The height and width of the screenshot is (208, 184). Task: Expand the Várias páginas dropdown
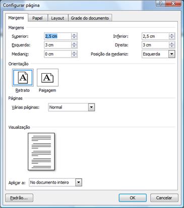pyautogui.click(x=91, y=107)
